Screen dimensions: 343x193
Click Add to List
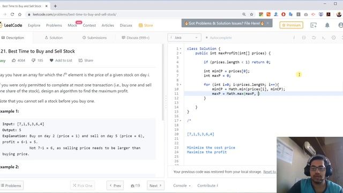pos(61,61)
